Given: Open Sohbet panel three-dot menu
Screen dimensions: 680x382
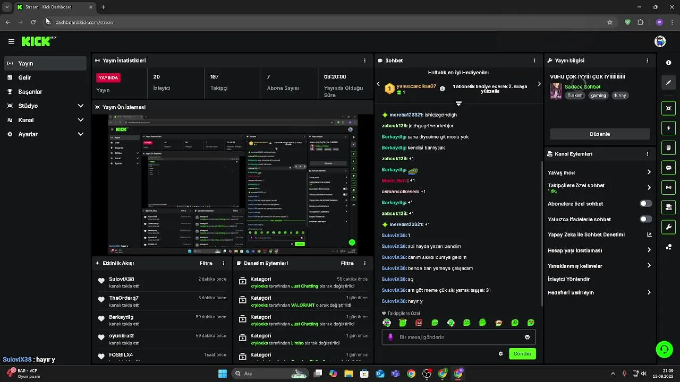Looking at the screenshot, I should click(534, 60).
